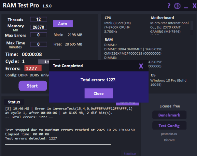Click the Max Errors input box
Screen dimensions: 197x156
pyautogui.click(x=38, y=35)
